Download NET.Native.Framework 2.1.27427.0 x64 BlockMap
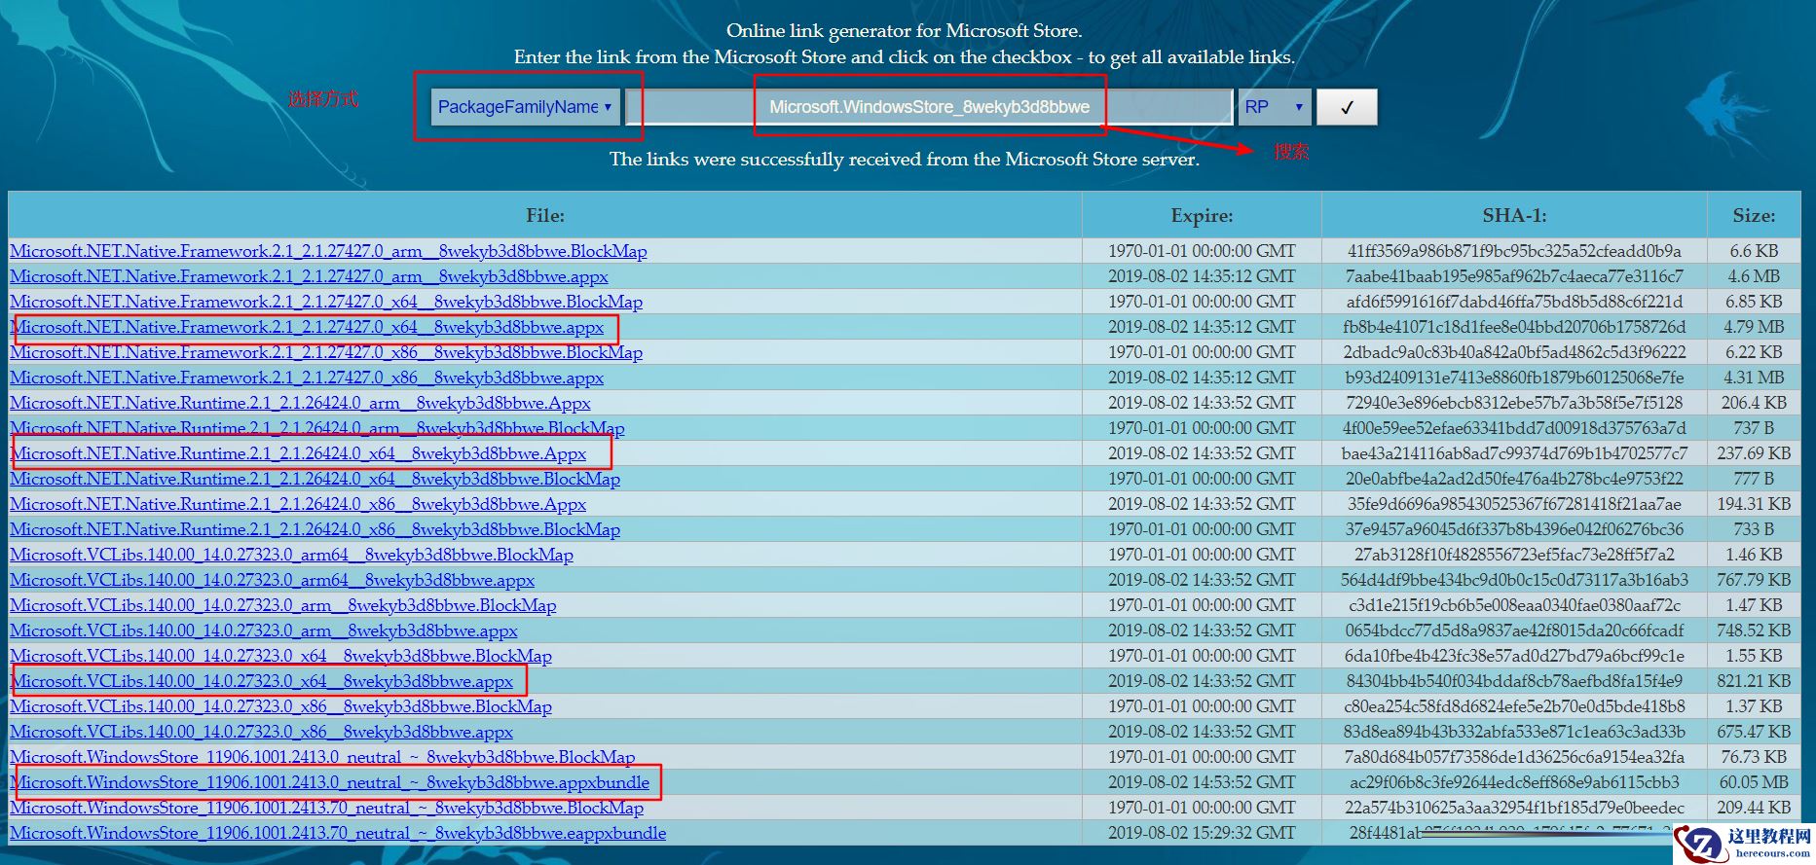1816x865 pixels. [326, 302]
